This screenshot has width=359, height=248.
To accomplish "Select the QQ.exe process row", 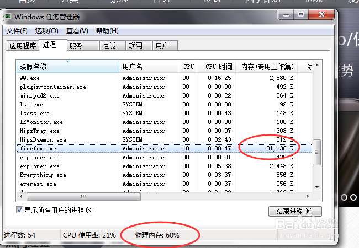I will click(165, 78).
